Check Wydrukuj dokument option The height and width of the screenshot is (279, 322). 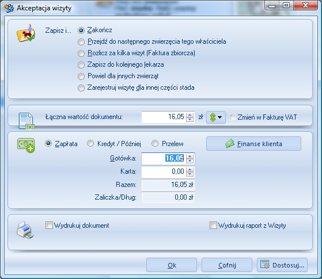(x=49, y=226)
